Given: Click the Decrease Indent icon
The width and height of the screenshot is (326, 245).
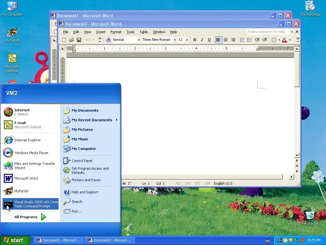Looking at the screenshot, I should coord(257,40).
